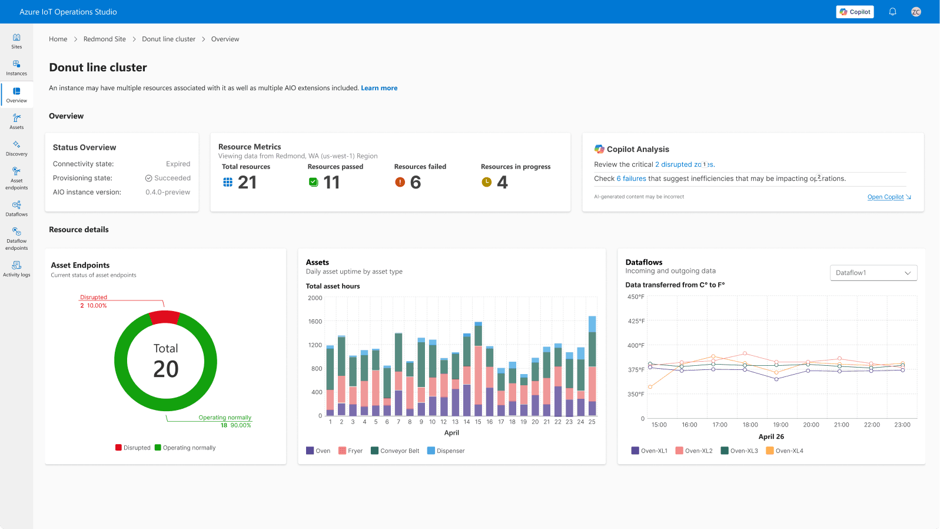Click the Total resources value 21

(247, 183)
